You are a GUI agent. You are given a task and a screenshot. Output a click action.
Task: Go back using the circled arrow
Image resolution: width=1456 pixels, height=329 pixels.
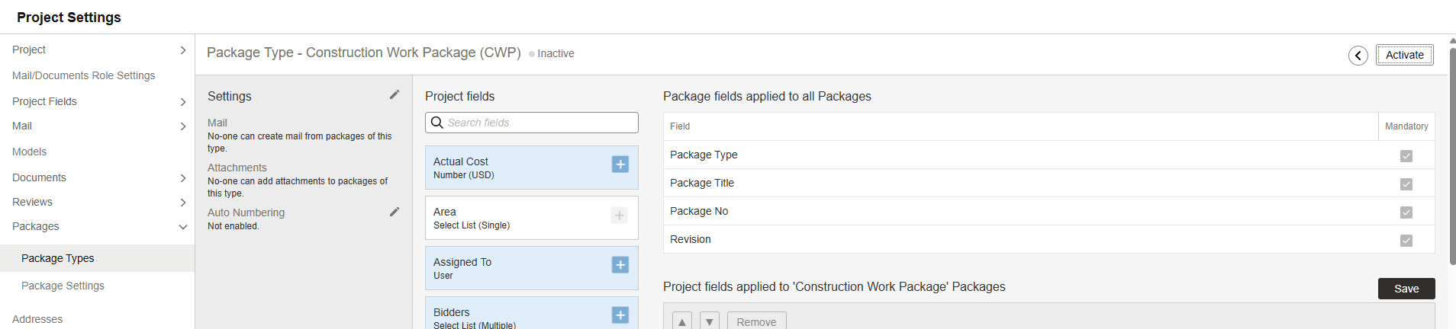point(1358,55)
